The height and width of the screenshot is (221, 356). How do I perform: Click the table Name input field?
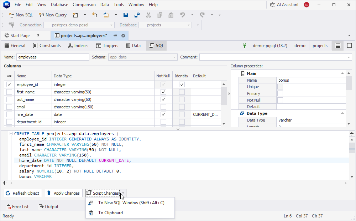pos(53,57)
